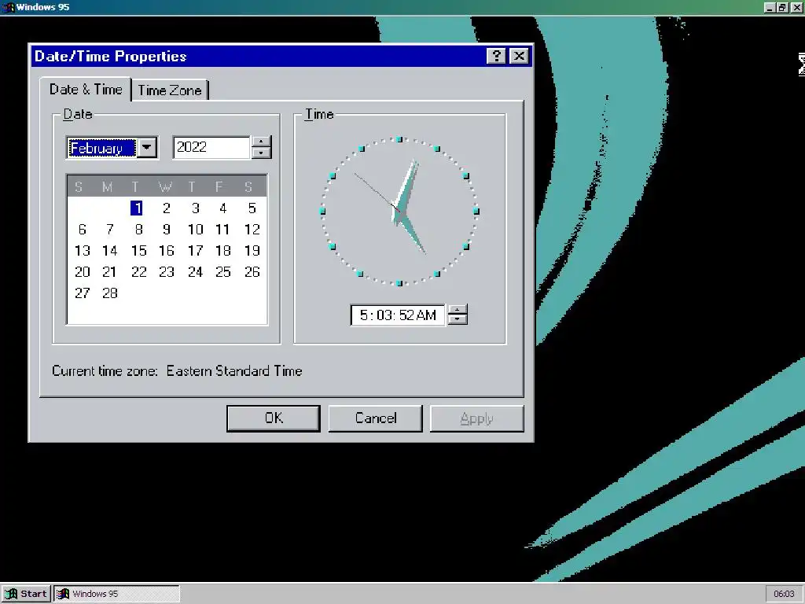Increase the year with the up arrow
This screenshot has height=604, width=805.
click(x=261, y=142)
